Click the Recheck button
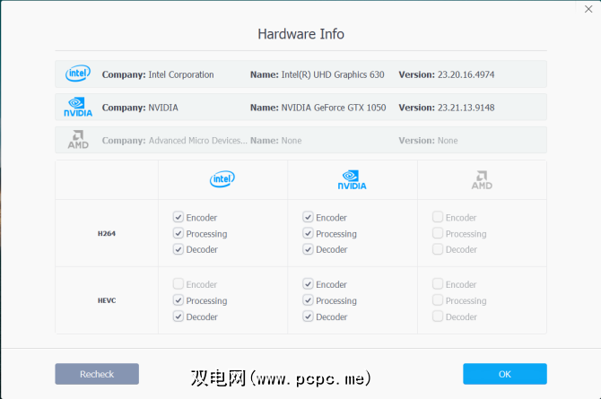Screen dimensions: 601x399 coord(97,374)
